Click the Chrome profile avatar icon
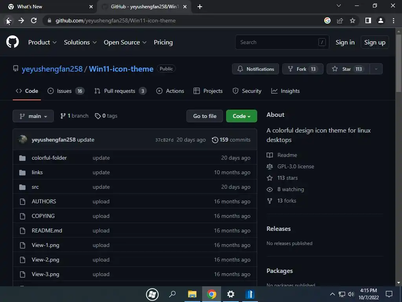Image resolution: width=402 pixels, height=302 pixels. click(381, 20)
